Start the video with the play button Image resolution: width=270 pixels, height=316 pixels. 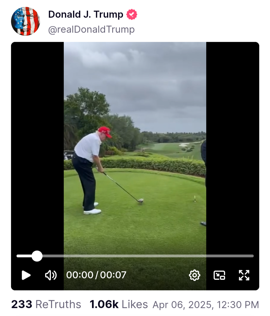[26, 275]
